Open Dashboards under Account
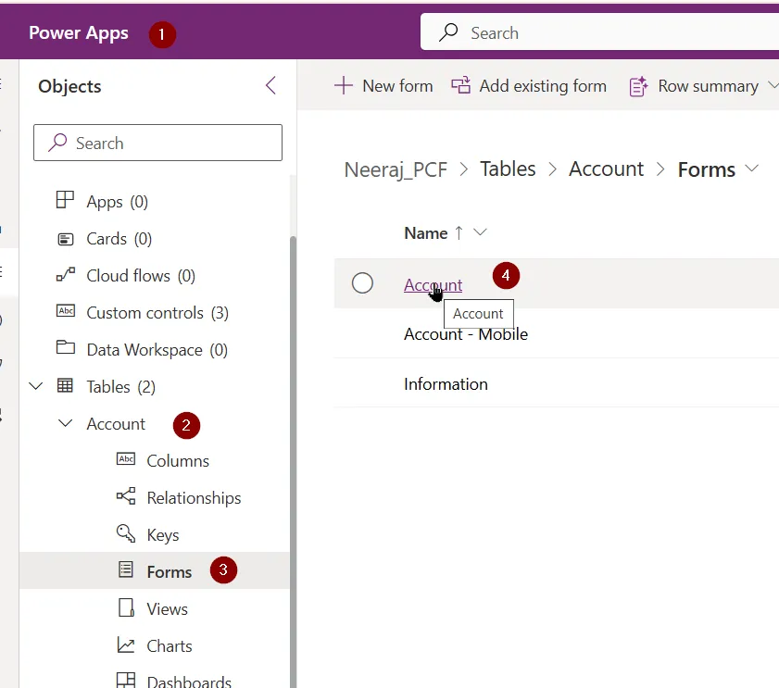 coord(189,681)
